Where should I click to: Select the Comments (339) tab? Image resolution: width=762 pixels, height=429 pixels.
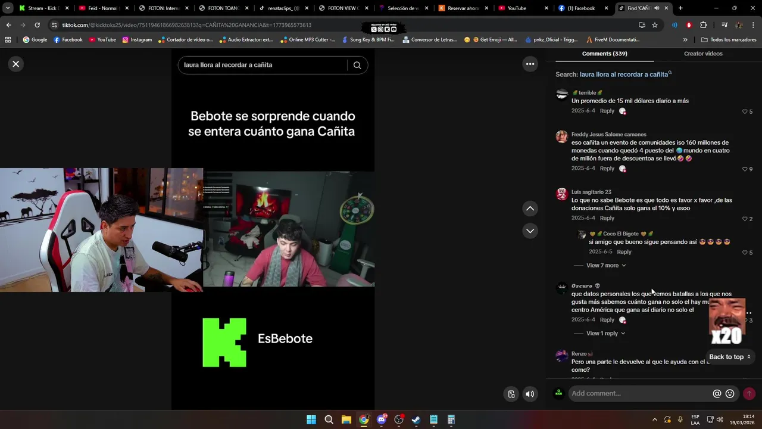(x=604, y=54)
